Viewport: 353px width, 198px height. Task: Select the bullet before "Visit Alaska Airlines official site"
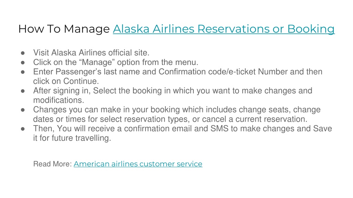point(23,53)
